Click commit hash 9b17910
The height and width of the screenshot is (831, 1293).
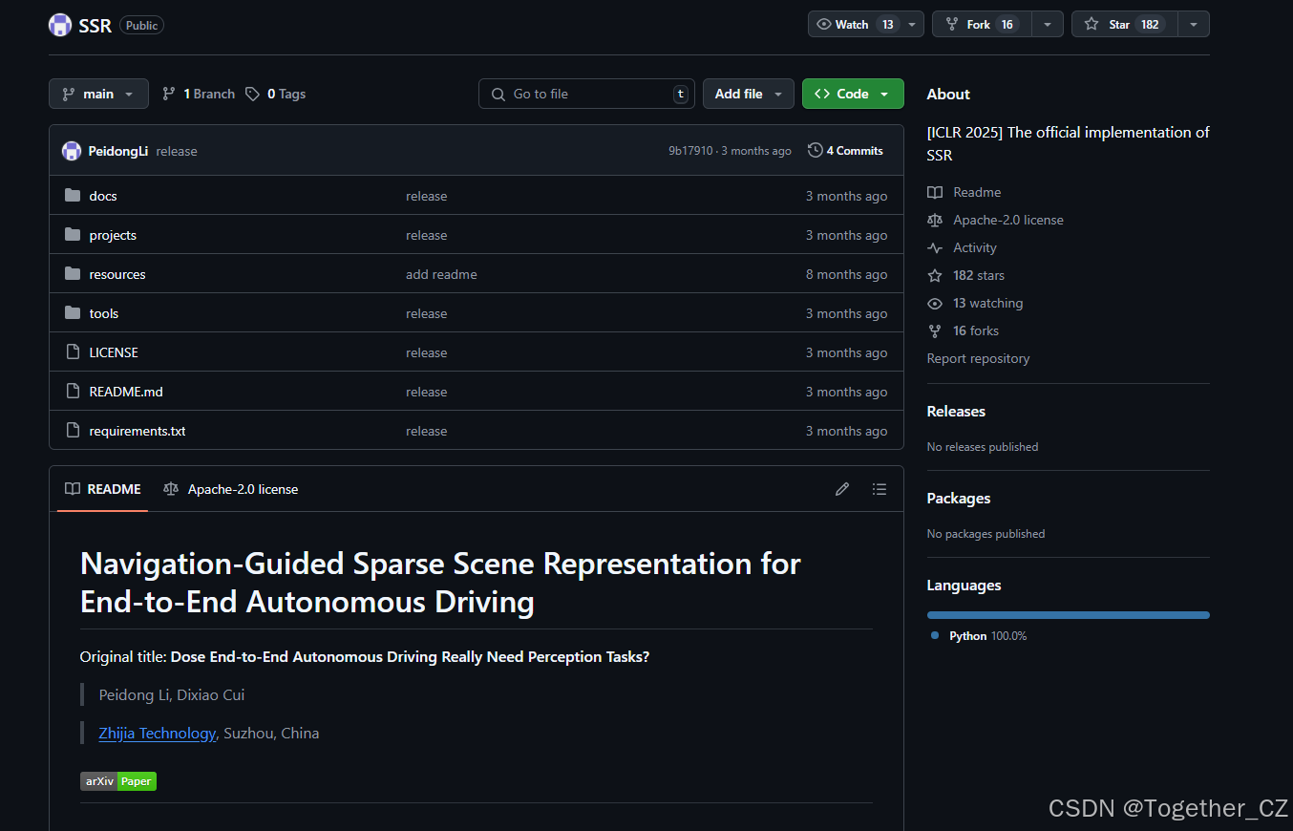tap(690, 151)
